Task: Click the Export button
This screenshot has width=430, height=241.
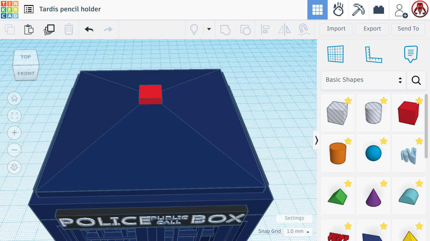Action: click(372, 29)
